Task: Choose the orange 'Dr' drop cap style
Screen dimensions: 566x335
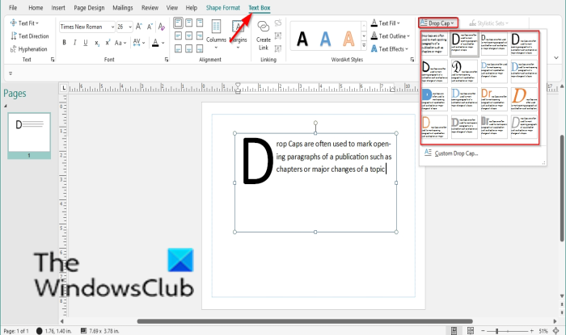Action: point(494,99)
